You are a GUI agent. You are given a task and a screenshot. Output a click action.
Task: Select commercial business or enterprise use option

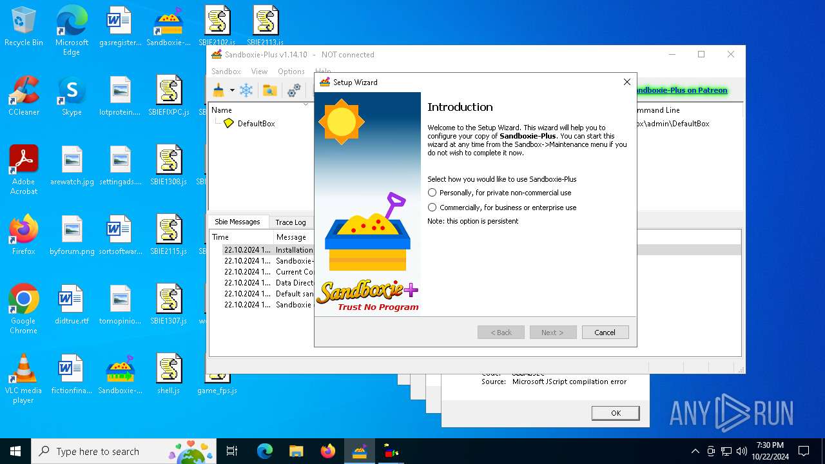point(502,208)
